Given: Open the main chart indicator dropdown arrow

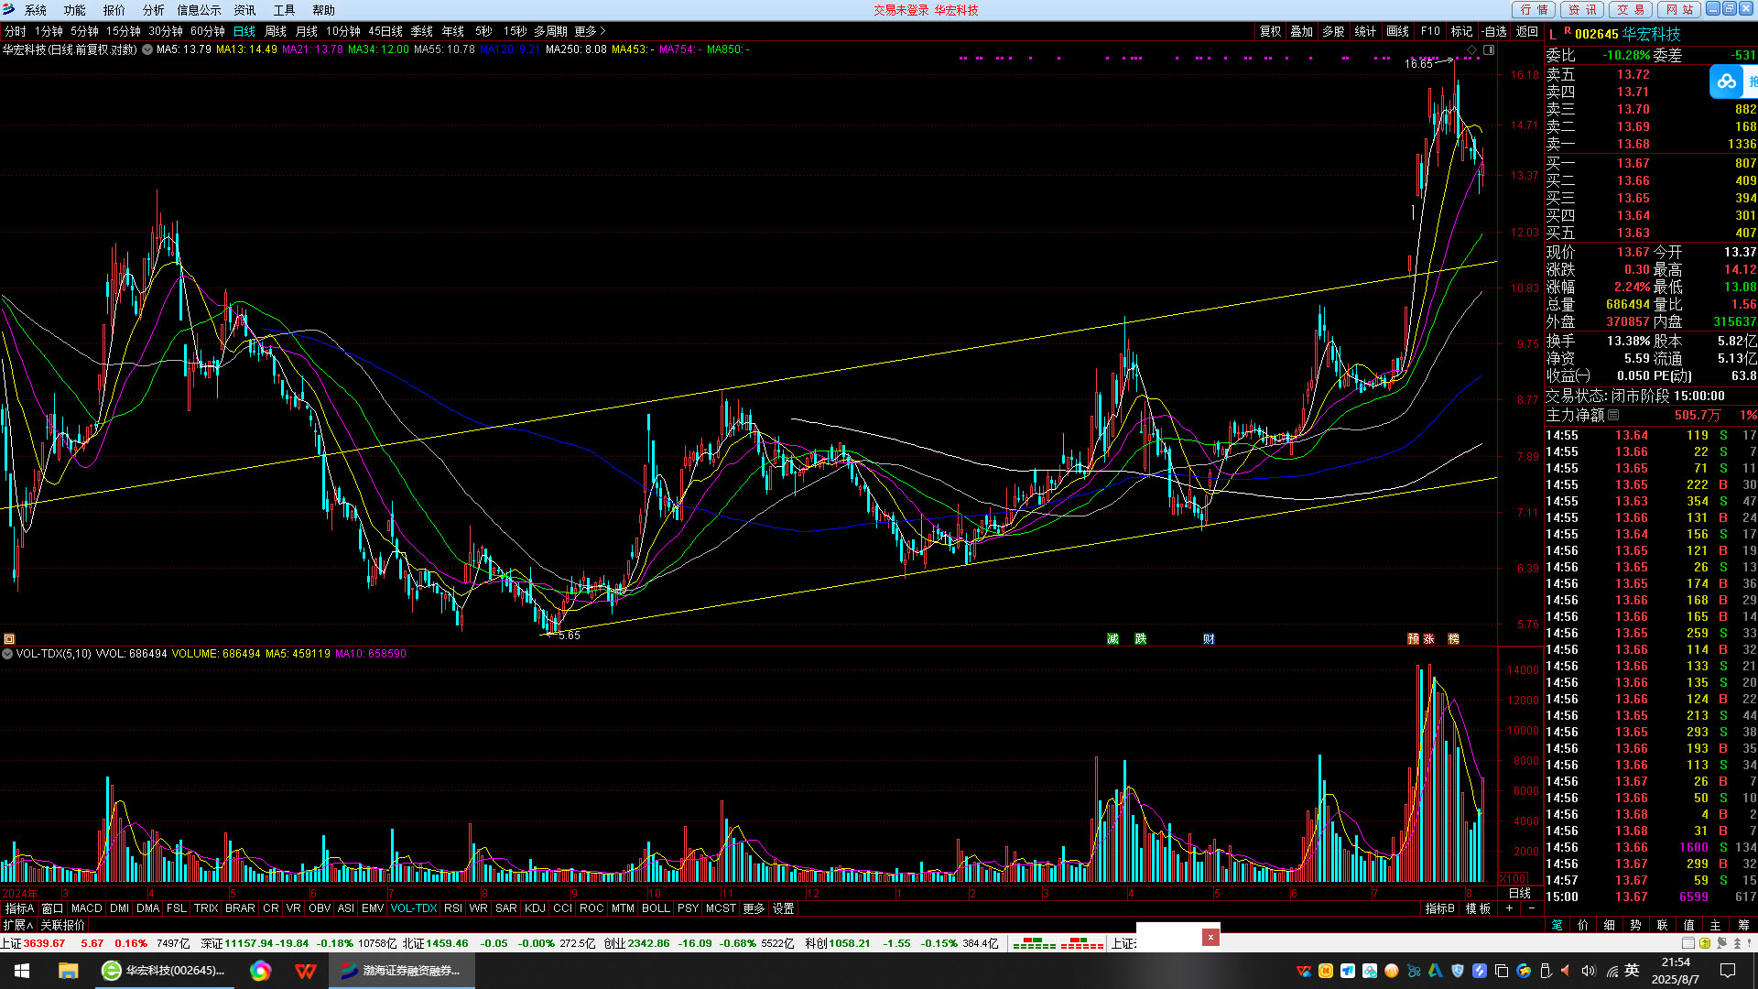Looking at the screenshot, I should point(146,49).
